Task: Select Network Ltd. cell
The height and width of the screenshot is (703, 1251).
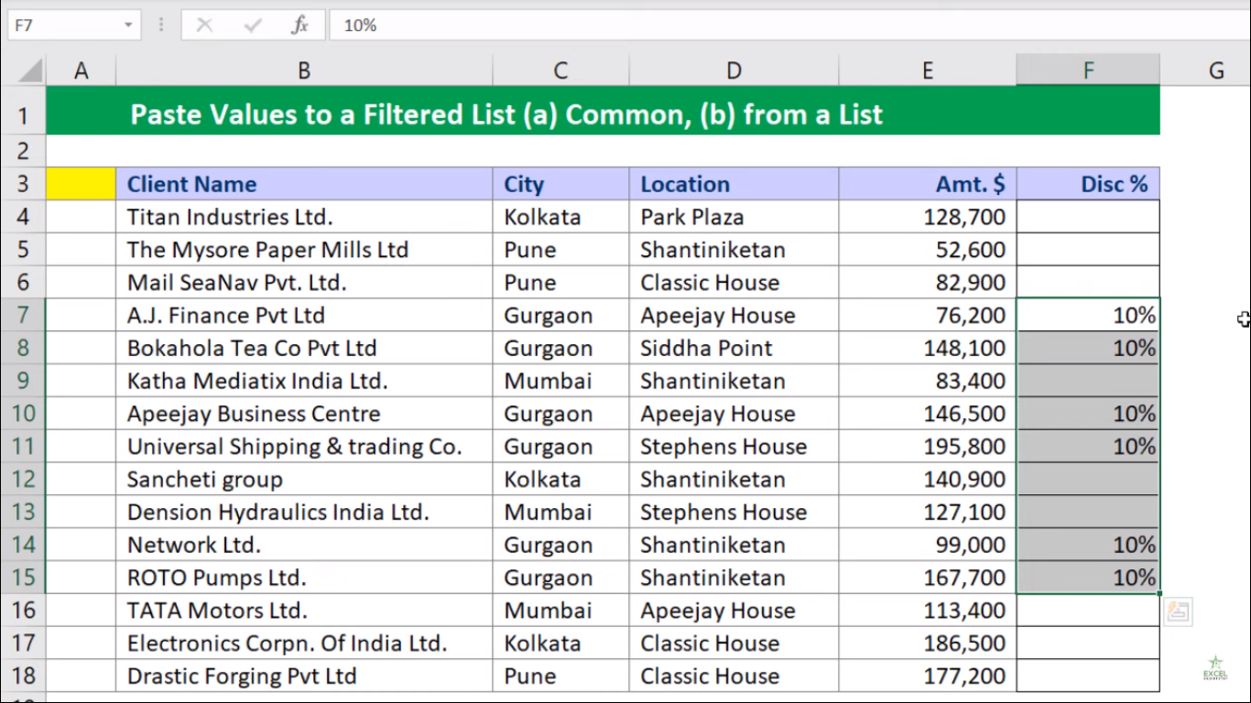Action: (x=304, y=546)
